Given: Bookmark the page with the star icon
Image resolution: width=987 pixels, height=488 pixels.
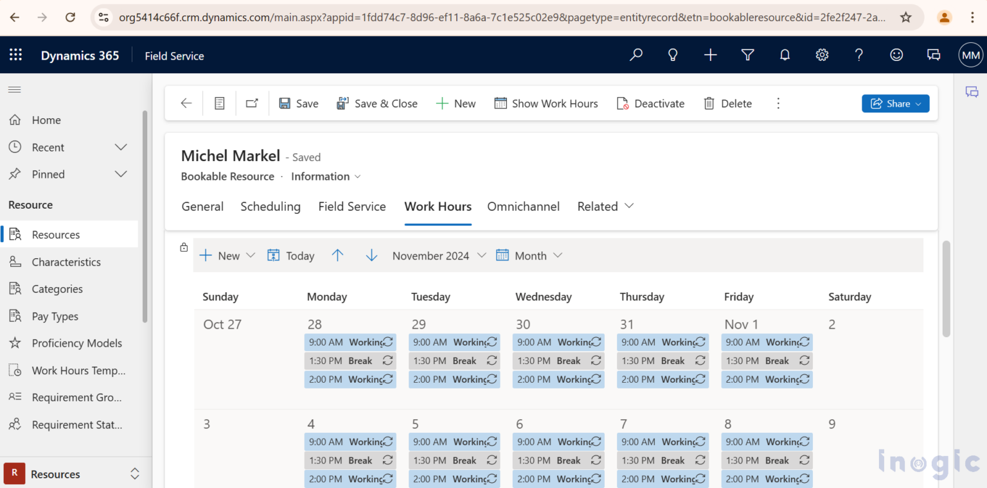Looking at the screenshot, I should click(x=907, y=17).
